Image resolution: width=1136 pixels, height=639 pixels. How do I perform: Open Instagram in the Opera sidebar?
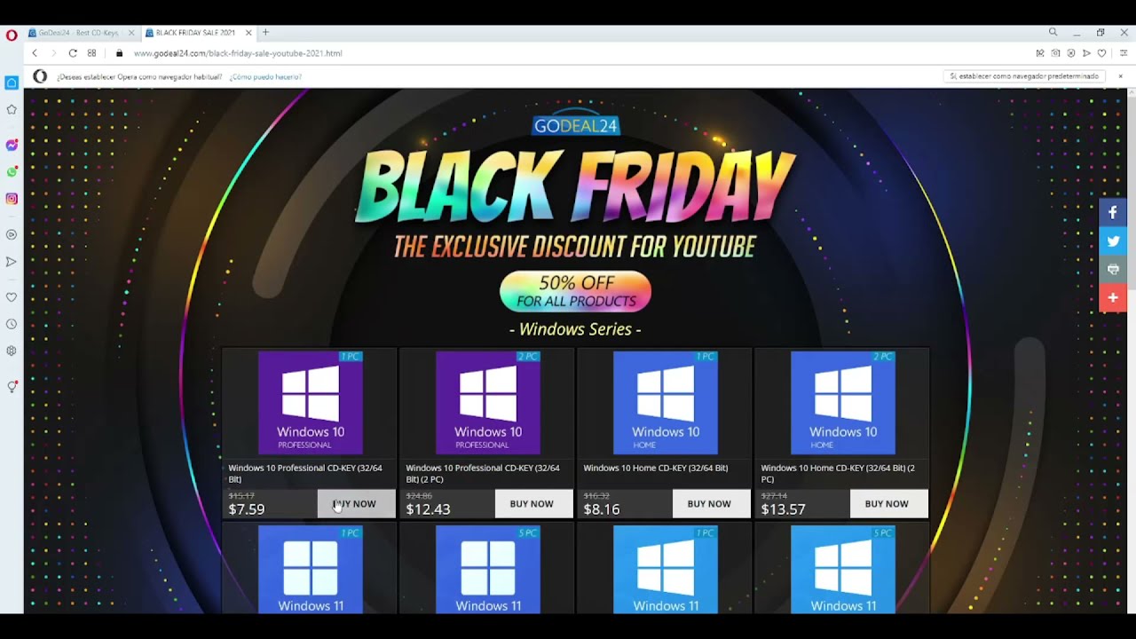click(12, 199)
